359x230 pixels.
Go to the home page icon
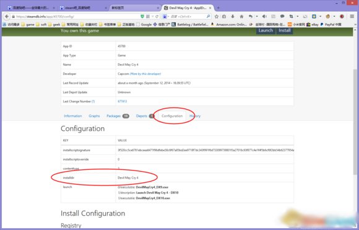point(241,17)
